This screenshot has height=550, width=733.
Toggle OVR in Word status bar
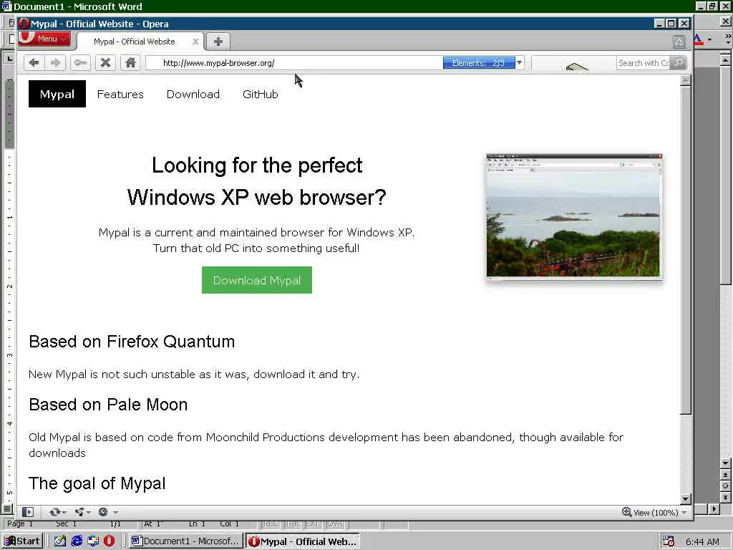[335, 524]
